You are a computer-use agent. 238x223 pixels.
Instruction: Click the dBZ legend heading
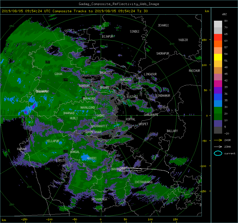click(x=224, y=14)
